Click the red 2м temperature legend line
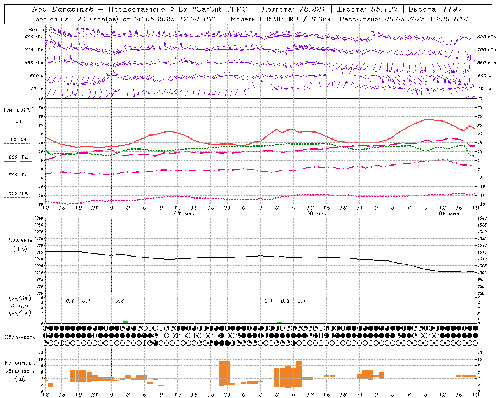 click(18, 126)
